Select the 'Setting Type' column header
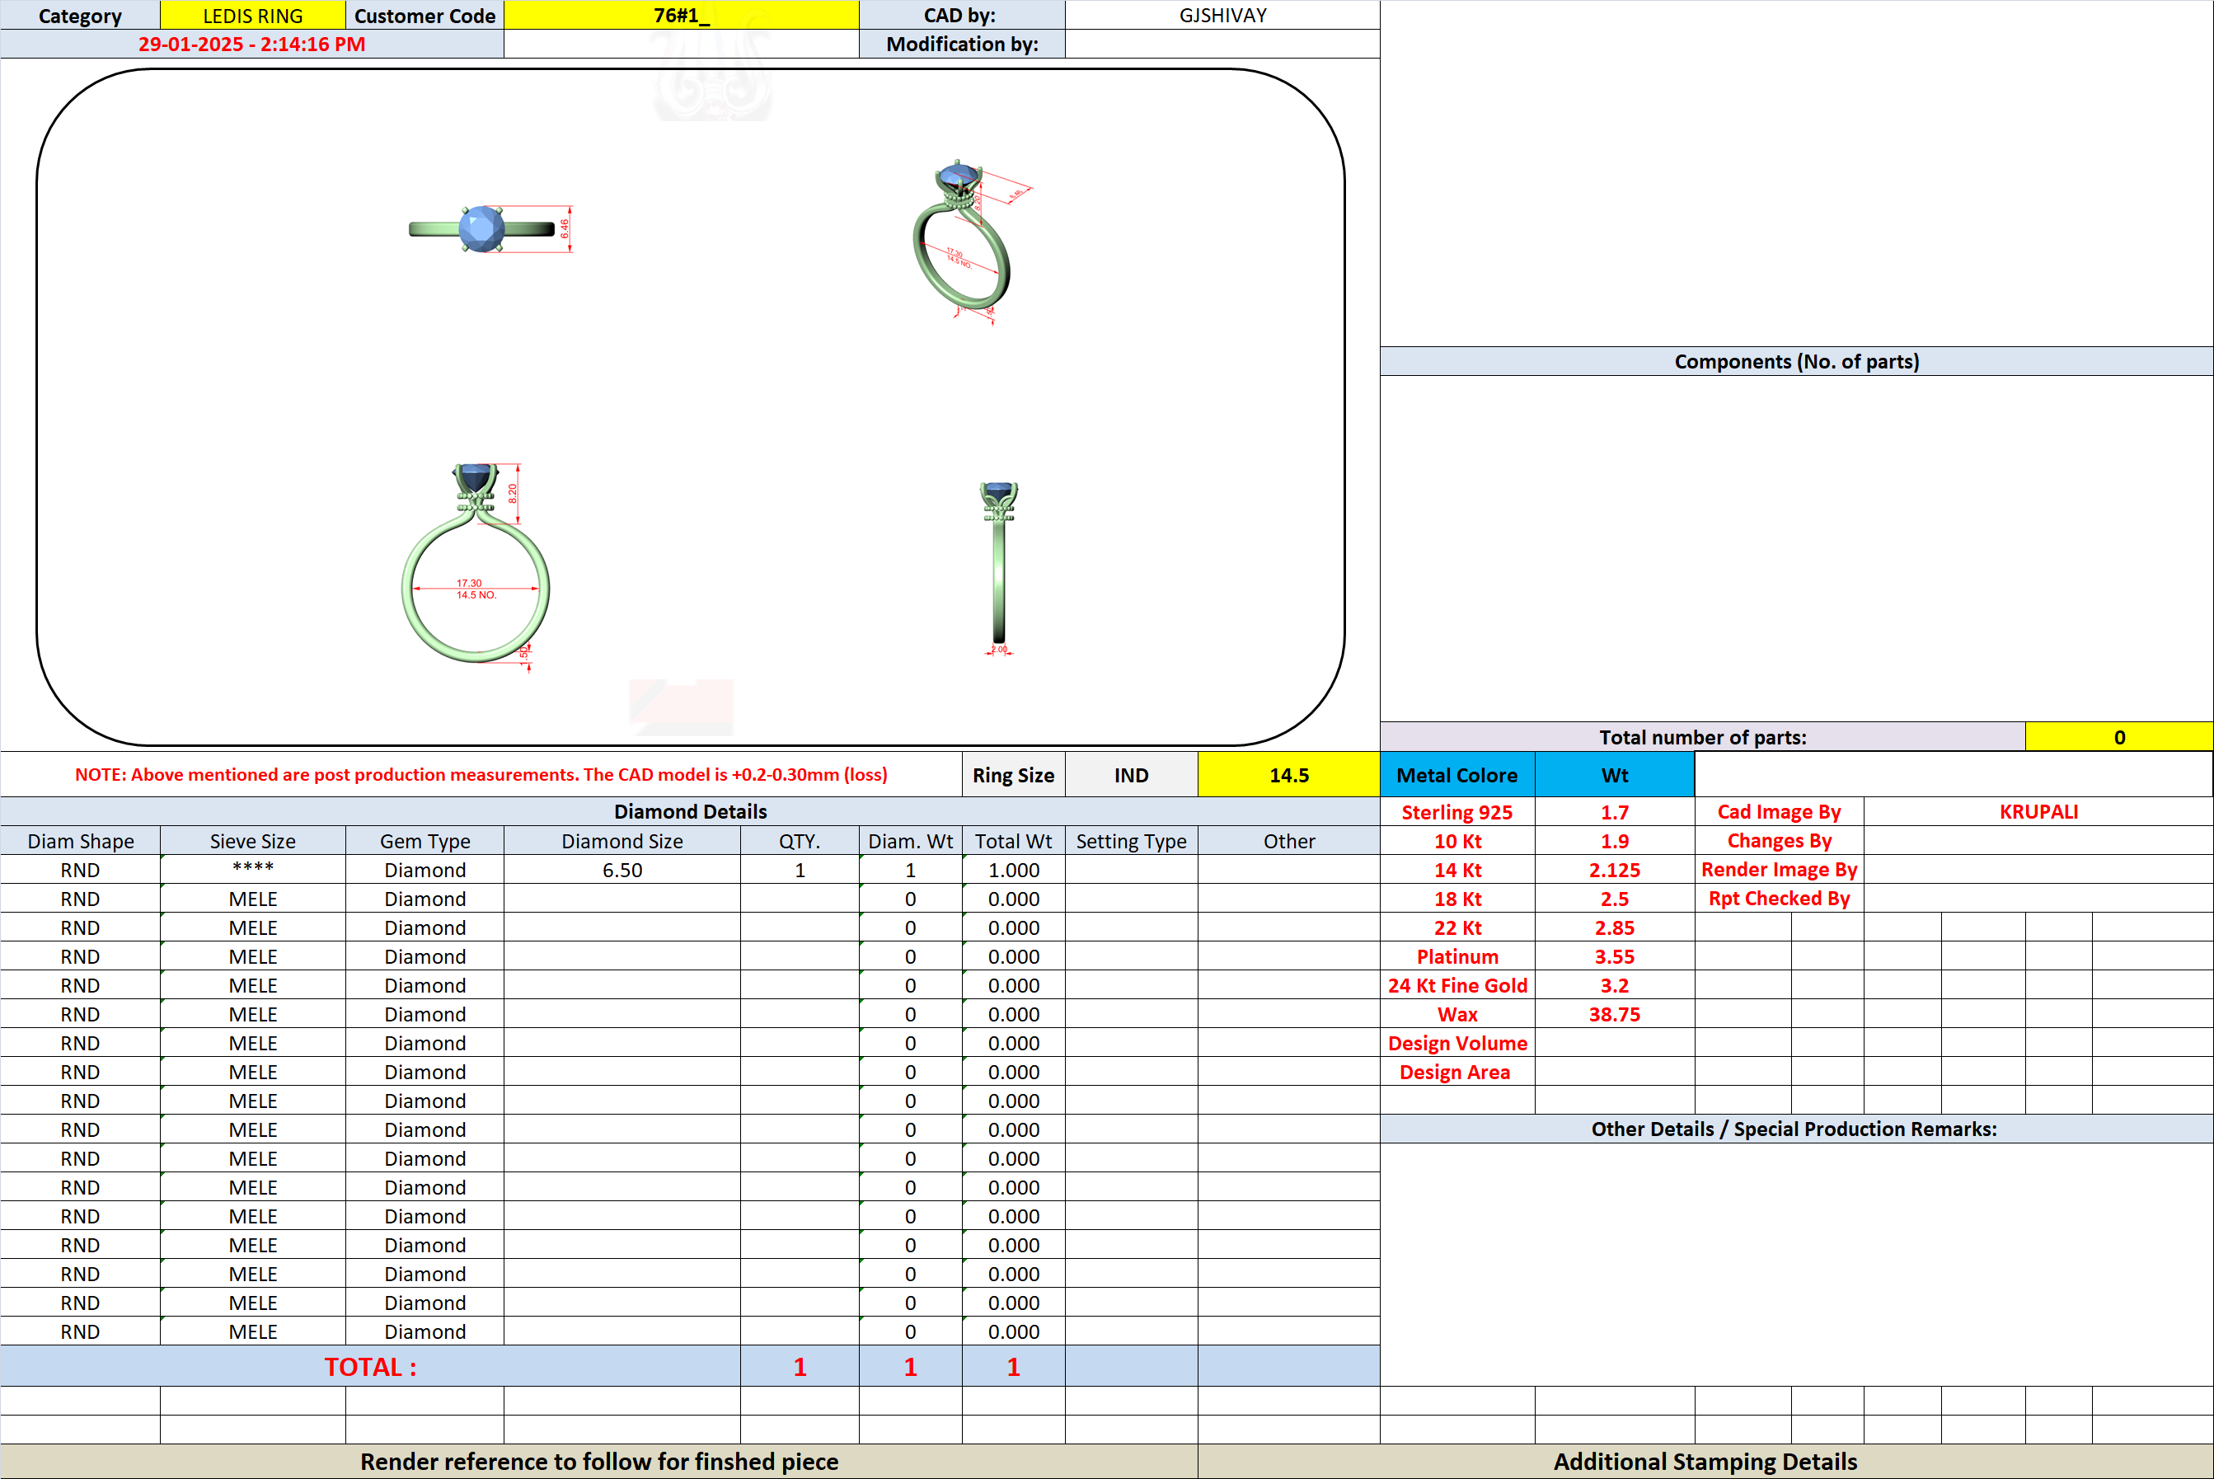 tap(1132, 840)
